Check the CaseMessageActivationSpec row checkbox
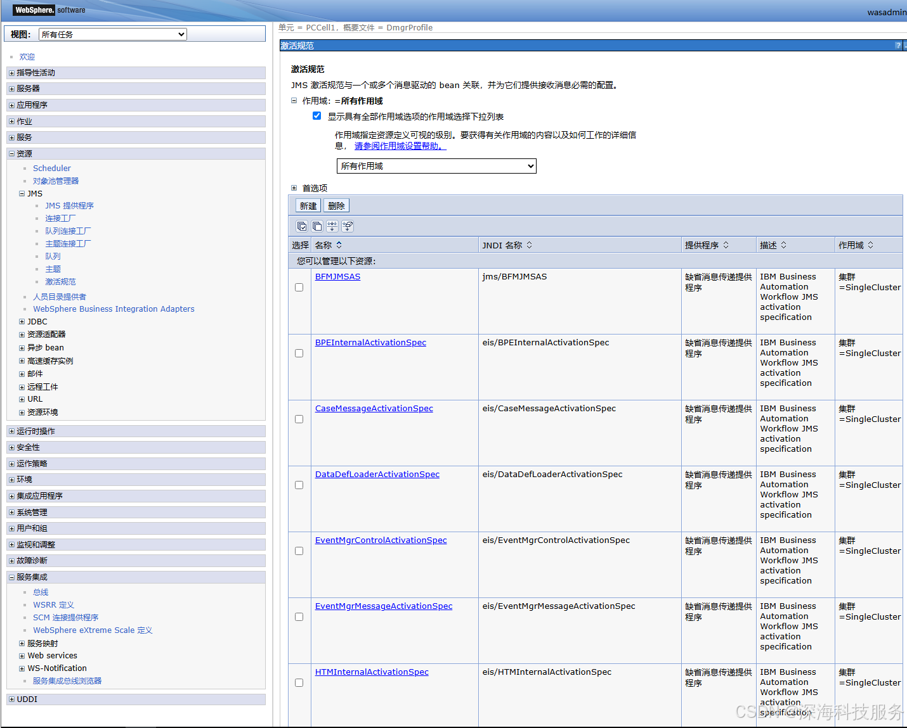The image size is (907, 728). [299, 419]
